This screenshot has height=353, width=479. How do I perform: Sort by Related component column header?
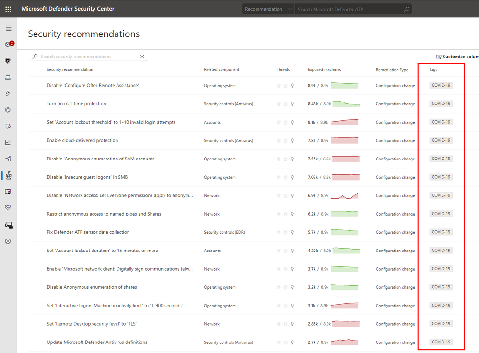pos(222,69)
